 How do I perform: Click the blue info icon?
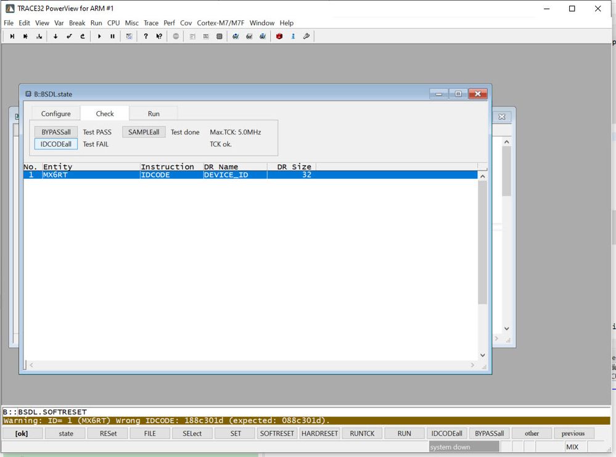tap(293, 36)
